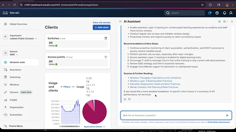Click the Cisco Meraki logo

click(11, 13)
